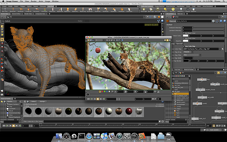Disable the Use Color Map checkbox
The image size is (227, 142).
184,46
